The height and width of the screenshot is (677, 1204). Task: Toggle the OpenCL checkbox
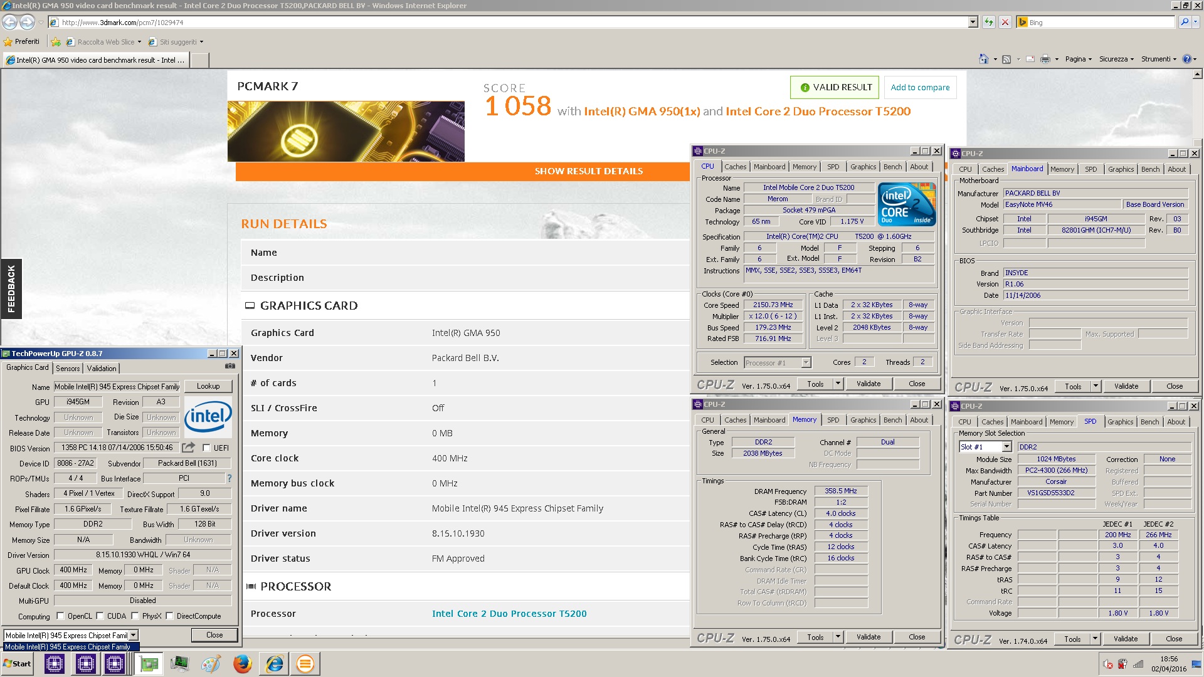pyautogui.click(x=60, y=616)
